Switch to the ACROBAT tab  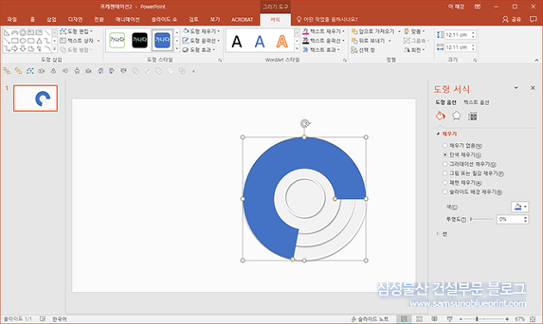pos(242,19)
